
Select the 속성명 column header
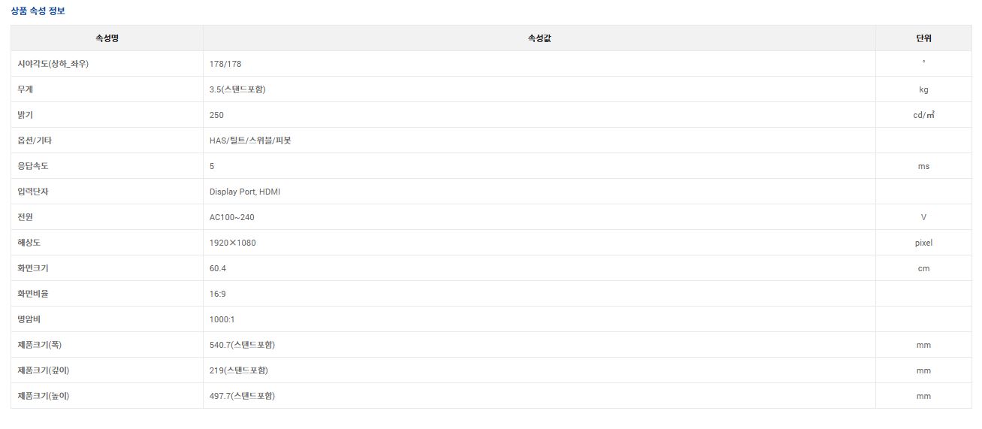pos(107,38)
